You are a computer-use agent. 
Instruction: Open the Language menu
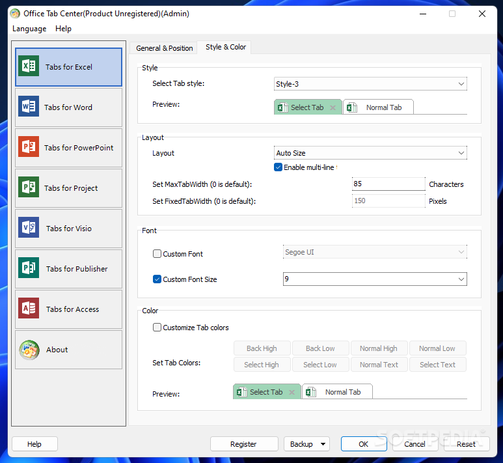click(29, 29)
